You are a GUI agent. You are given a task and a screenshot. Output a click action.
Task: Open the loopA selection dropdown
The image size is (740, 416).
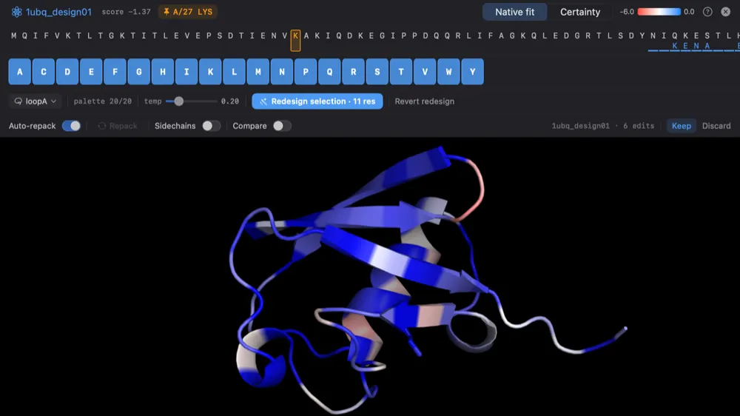pyautogui.click(x=36, y=101)
